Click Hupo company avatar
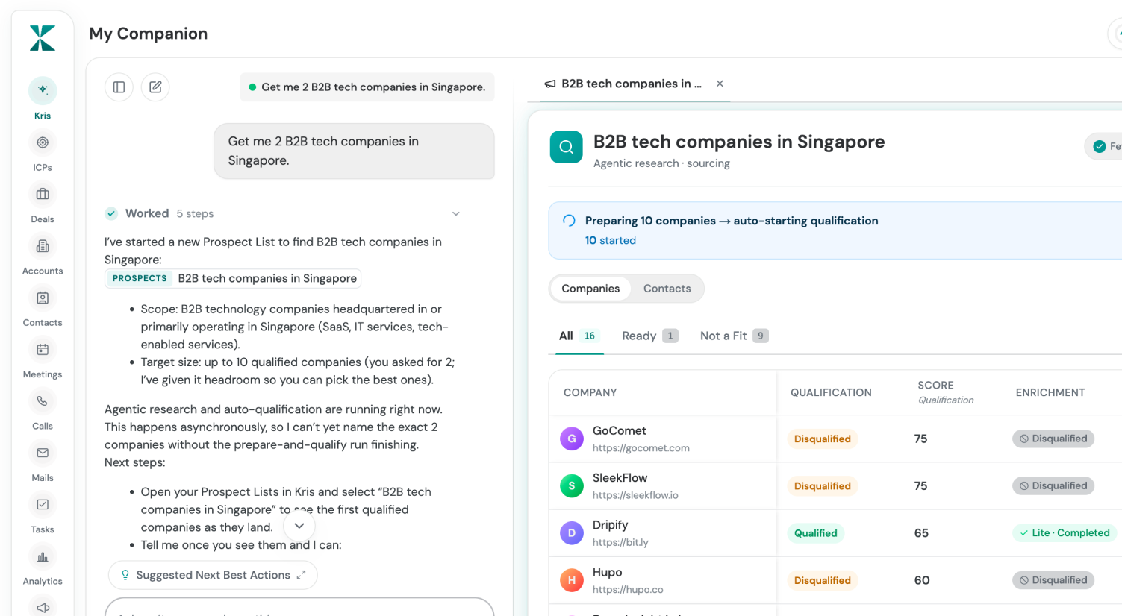The height and width of the screenshot is (616, 1122). click(x=572, y=580)
